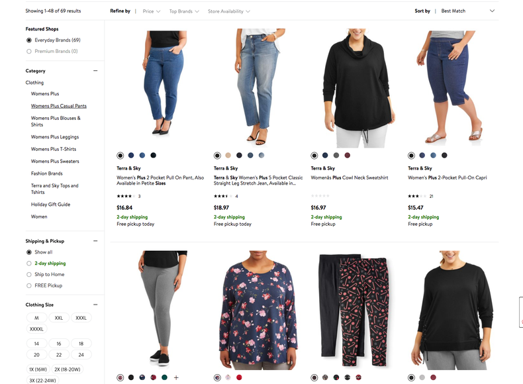Select the XXL clothing size button
This screenshot has width=523, height=384.
[58, 318]
